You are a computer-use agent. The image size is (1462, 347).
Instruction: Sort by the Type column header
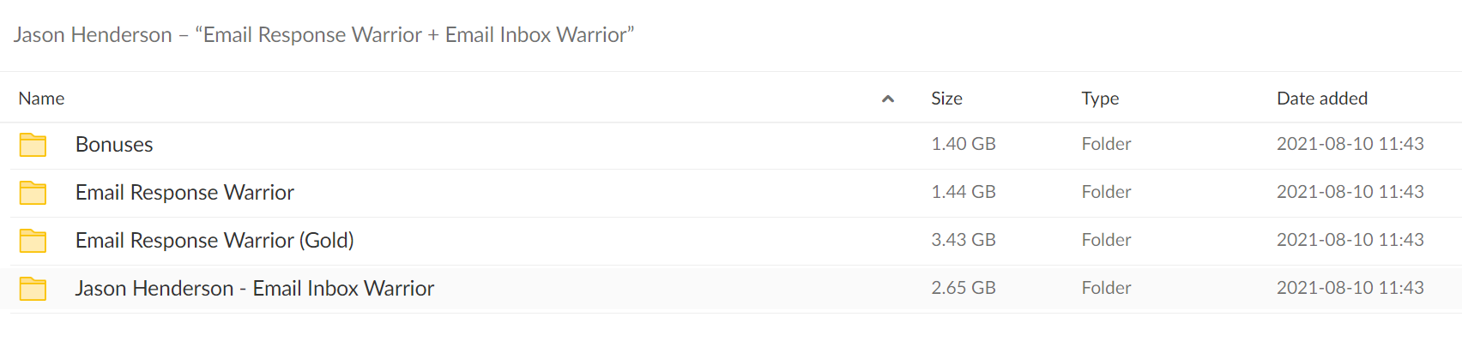[1100, 99]
